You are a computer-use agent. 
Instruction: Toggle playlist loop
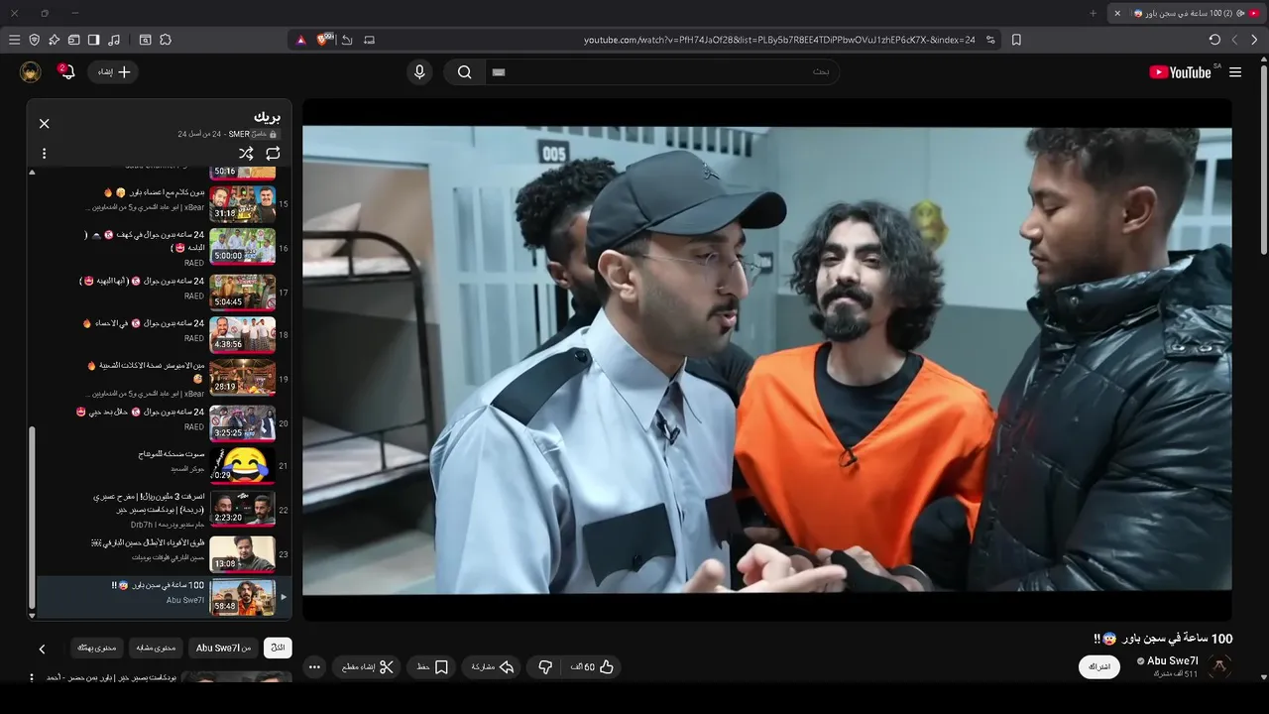pos(273,154)
